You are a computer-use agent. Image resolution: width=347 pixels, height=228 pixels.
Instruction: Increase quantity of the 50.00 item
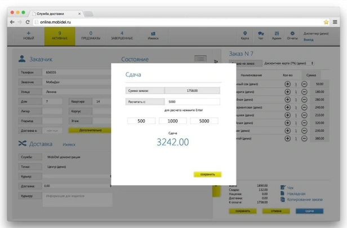[x=288, y=84]
